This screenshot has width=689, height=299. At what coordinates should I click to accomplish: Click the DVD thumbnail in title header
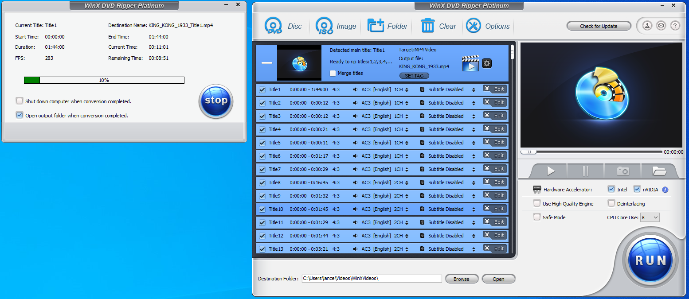click(299, 63)
